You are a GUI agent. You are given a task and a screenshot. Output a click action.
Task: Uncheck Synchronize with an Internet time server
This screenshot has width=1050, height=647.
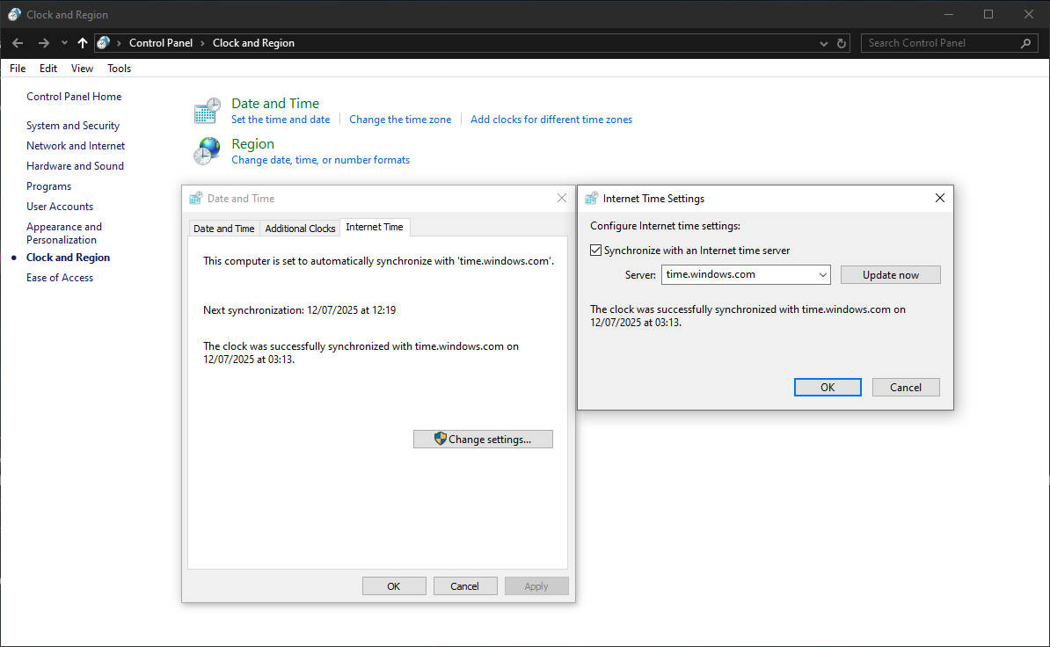(595, 250)
